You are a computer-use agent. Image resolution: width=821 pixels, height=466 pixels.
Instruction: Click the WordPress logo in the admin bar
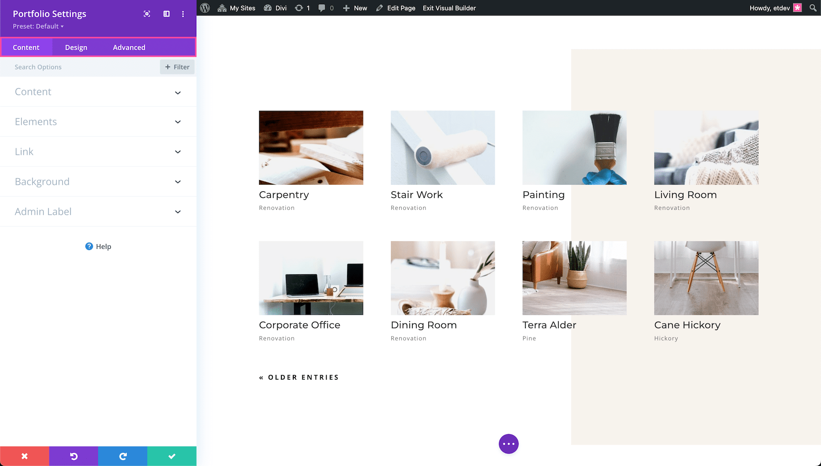point(205,8)
